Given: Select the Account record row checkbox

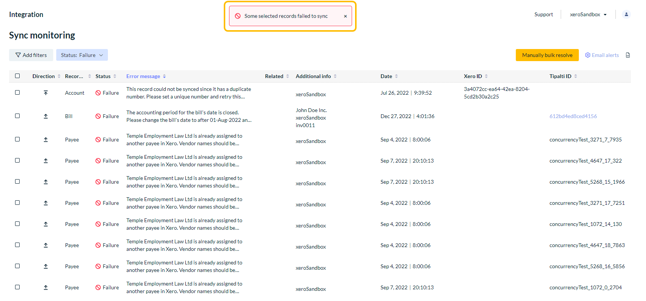Looking at the screenshot, I should [x=17, y=92].
